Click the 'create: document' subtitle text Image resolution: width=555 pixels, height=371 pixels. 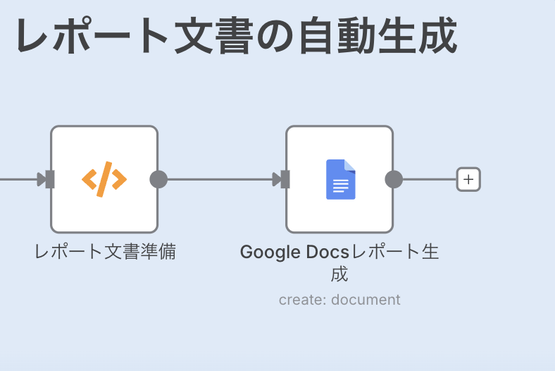[x=339, y=300]
